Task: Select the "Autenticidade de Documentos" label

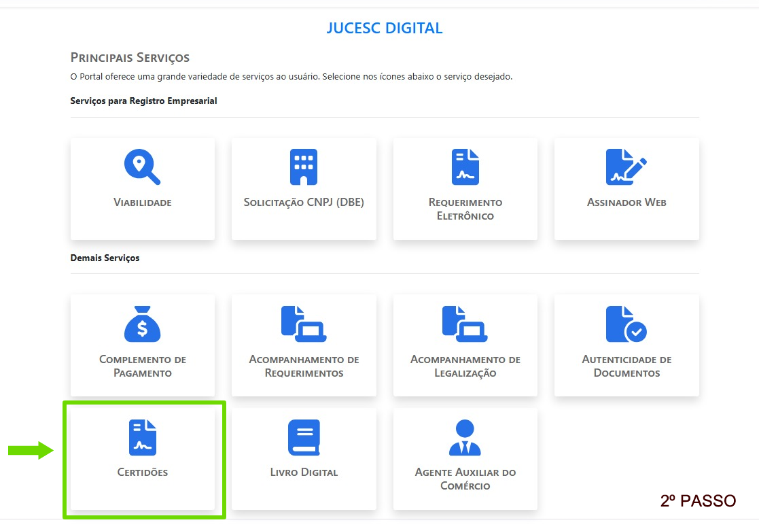Action: pyautogui.click(x=626, y=366)
